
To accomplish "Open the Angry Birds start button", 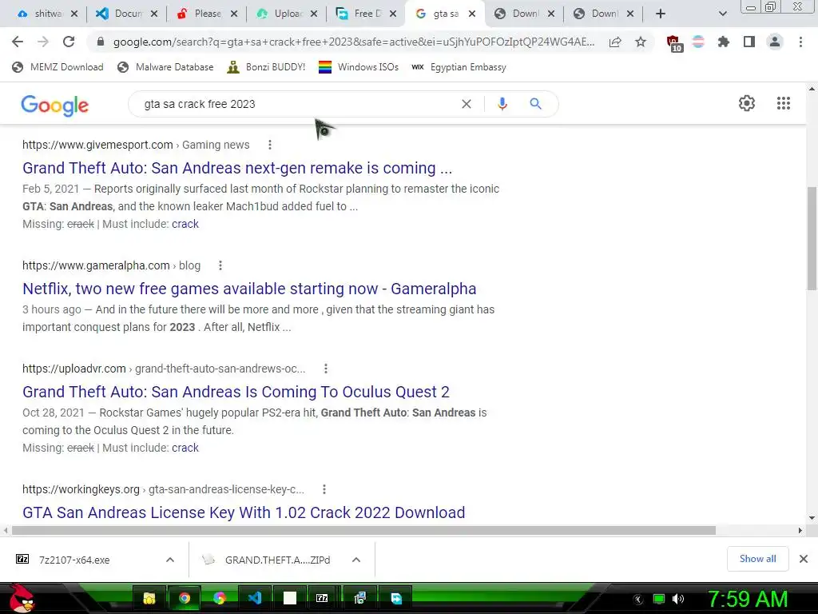I will coord(21,598).
